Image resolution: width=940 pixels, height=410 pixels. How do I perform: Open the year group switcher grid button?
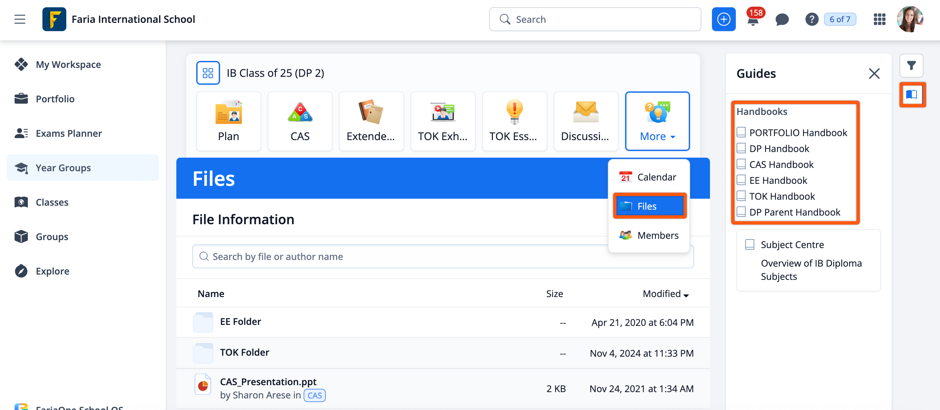[207, 73]
